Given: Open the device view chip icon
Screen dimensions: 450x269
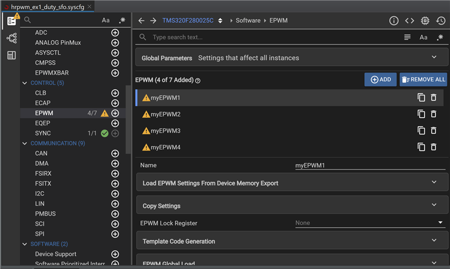Looking at the screenshot, I should (x=425, y=21).
